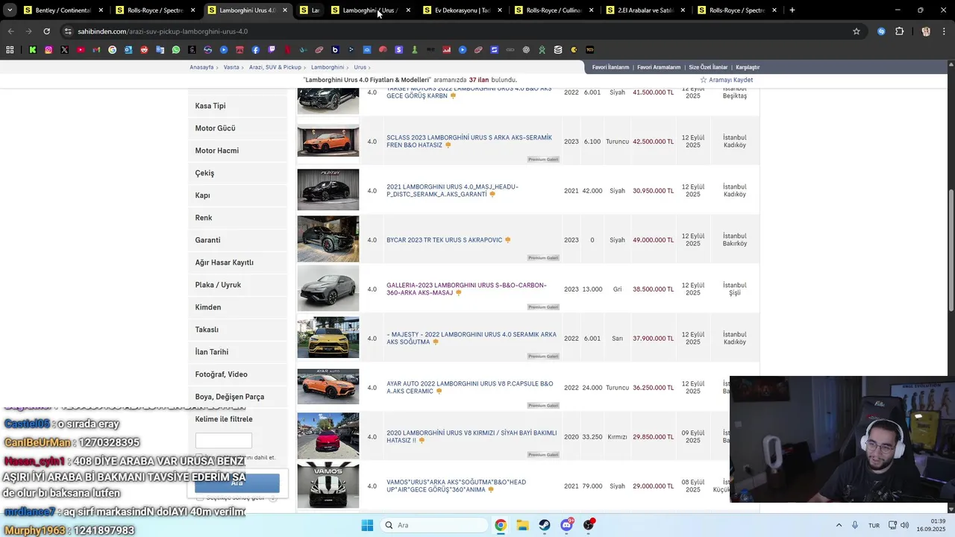Open the Reddit bookmark icon
This screenshot has width=955, height=537.
click(x=144, y=50)
